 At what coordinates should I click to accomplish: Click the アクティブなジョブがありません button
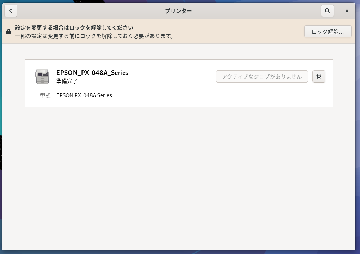tap(262, 76)
